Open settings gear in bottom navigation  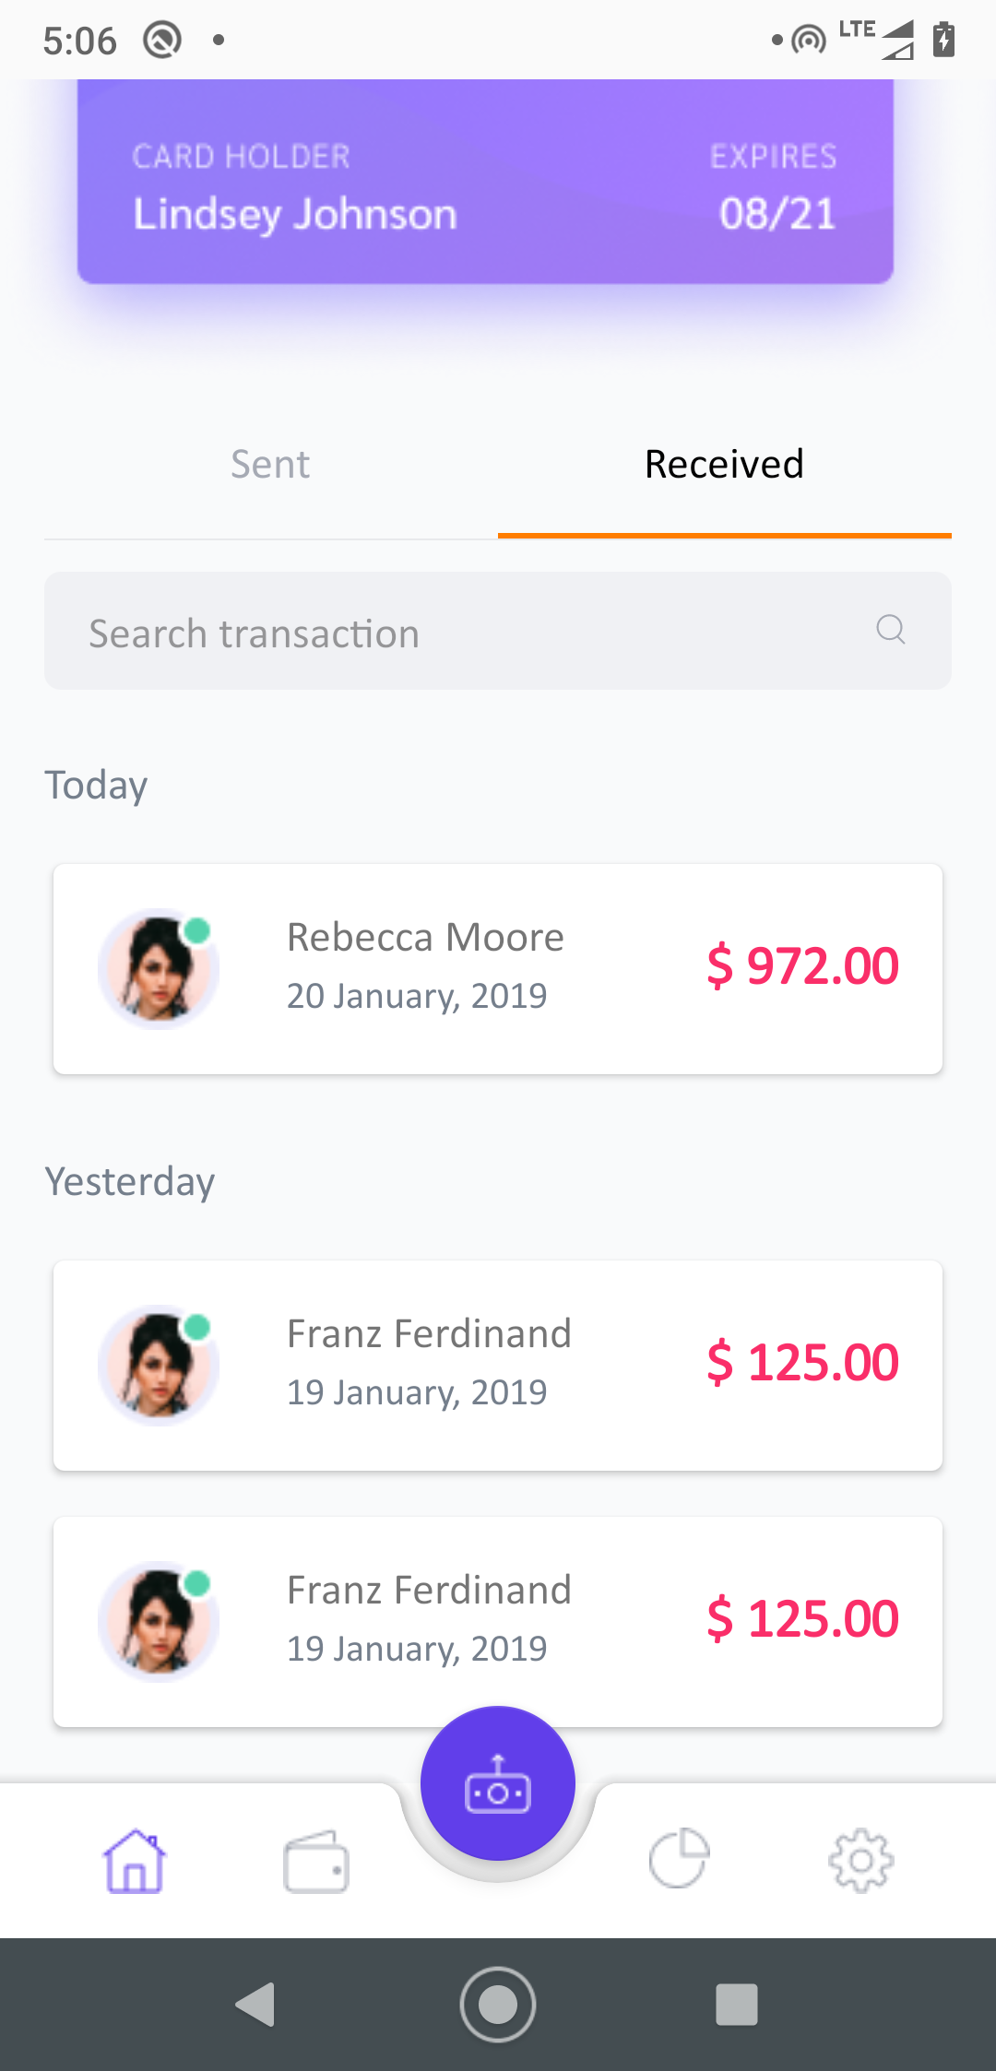[860, 1861]
